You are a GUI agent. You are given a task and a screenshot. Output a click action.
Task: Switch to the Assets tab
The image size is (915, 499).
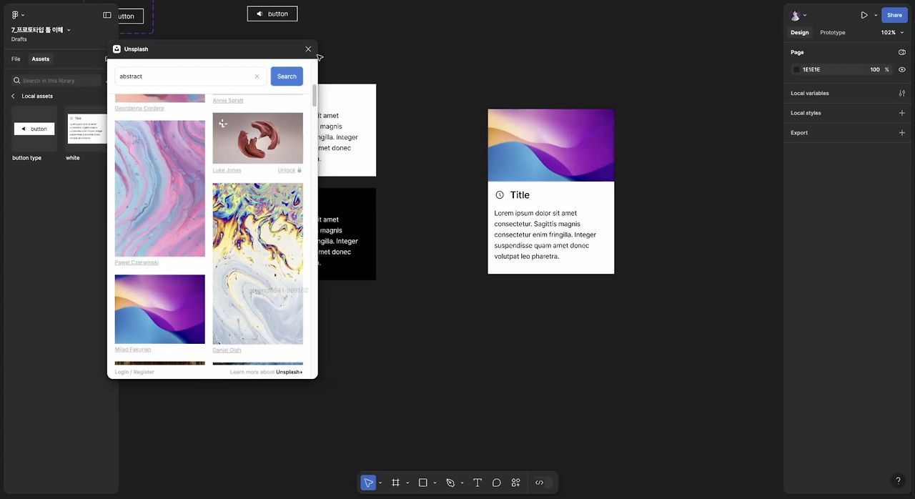40,59
